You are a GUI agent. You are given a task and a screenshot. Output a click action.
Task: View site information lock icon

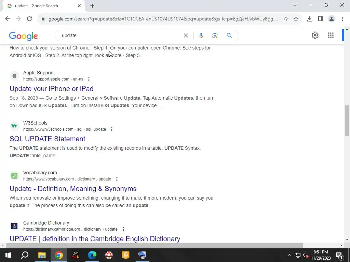coord(43,19)
